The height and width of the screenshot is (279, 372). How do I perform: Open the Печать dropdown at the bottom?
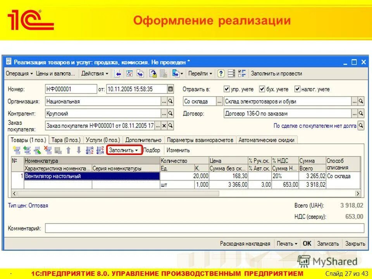tap(287, 244)
